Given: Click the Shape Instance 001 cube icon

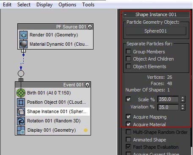Looking at the screenshot, I should click(21, 111).
